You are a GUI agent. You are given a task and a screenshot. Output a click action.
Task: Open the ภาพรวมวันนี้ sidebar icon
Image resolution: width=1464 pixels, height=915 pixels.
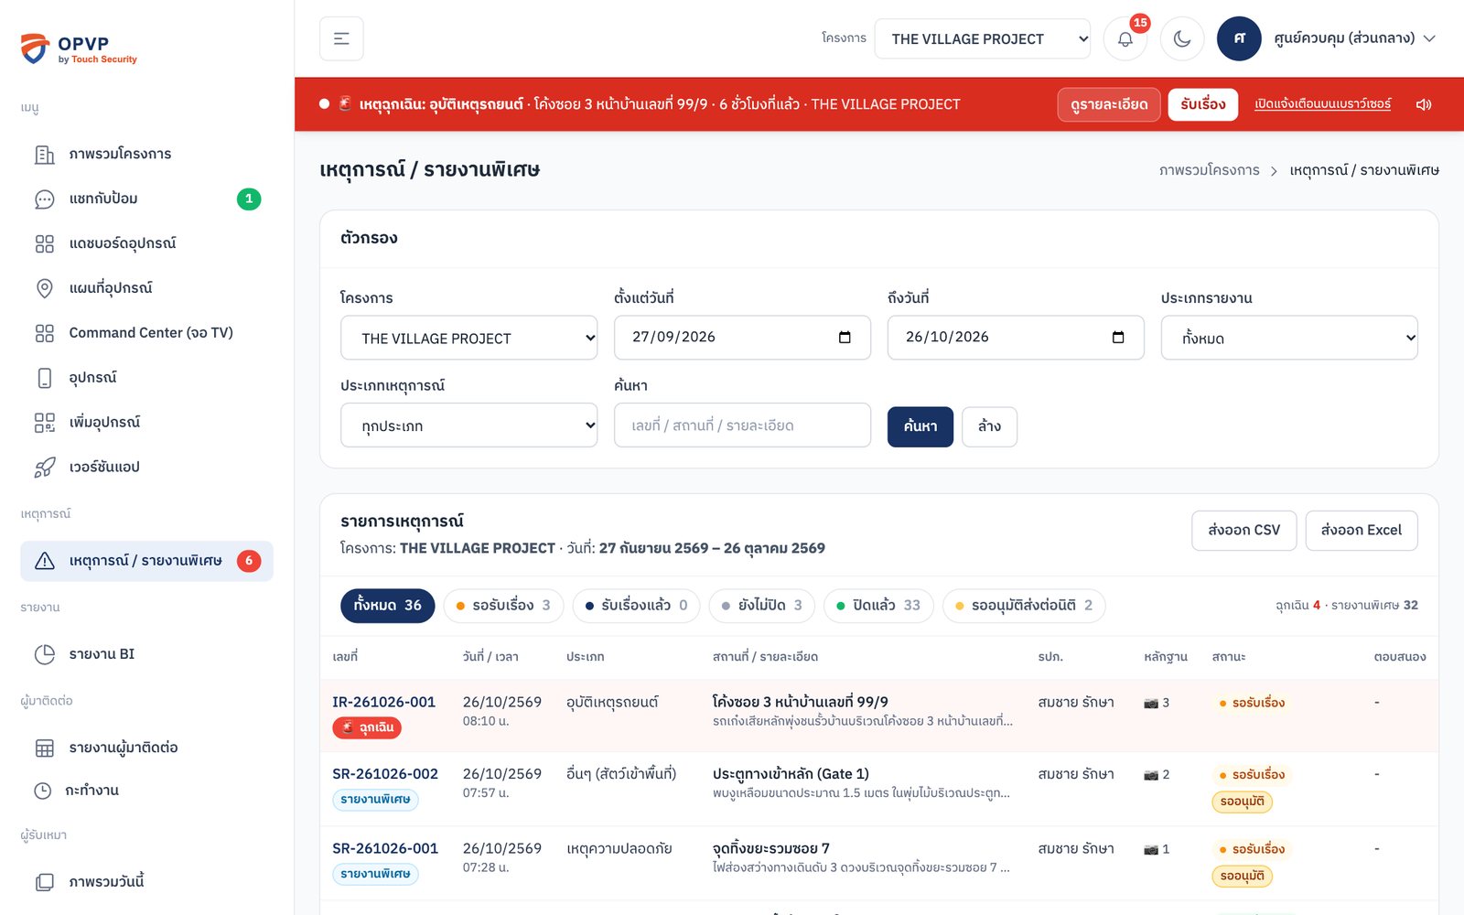[44, 882]
